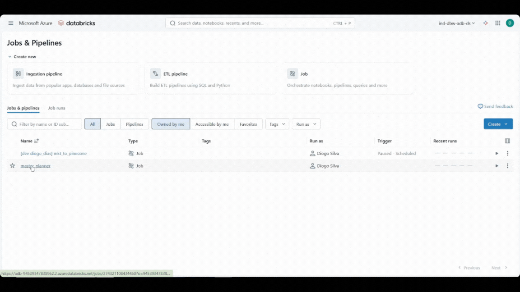Toggle the Accessible by me filter
Viewport: 520px width, 292px height.
(x=212, y=124)
